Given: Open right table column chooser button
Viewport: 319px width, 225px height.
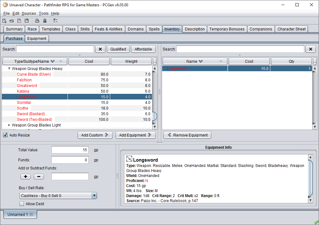Looking at the screenshot, I should click(x=315, y=62).
